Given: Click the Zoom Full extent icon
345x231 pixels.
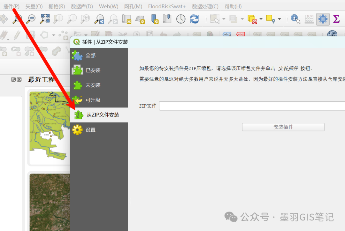Looking at the screenshot, I should click(x=44, y=19).
